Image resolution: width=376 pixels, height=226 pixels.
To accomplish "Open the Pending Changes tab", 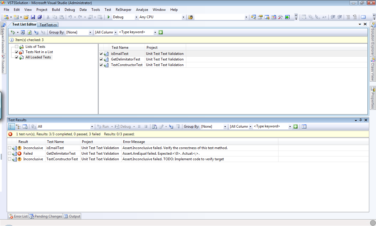I will tap(46, 216).
